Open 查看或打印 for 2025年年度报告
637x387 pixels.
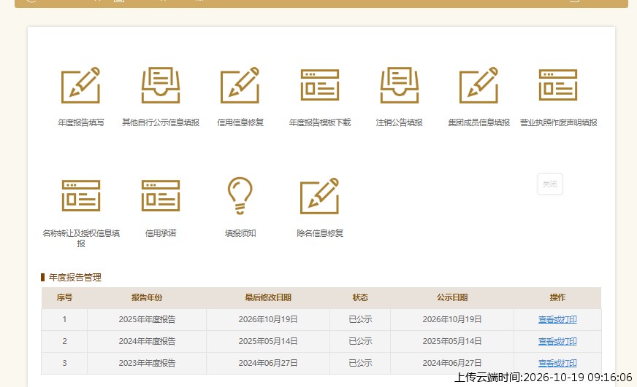pyautogui.click(x=557, y=319)
